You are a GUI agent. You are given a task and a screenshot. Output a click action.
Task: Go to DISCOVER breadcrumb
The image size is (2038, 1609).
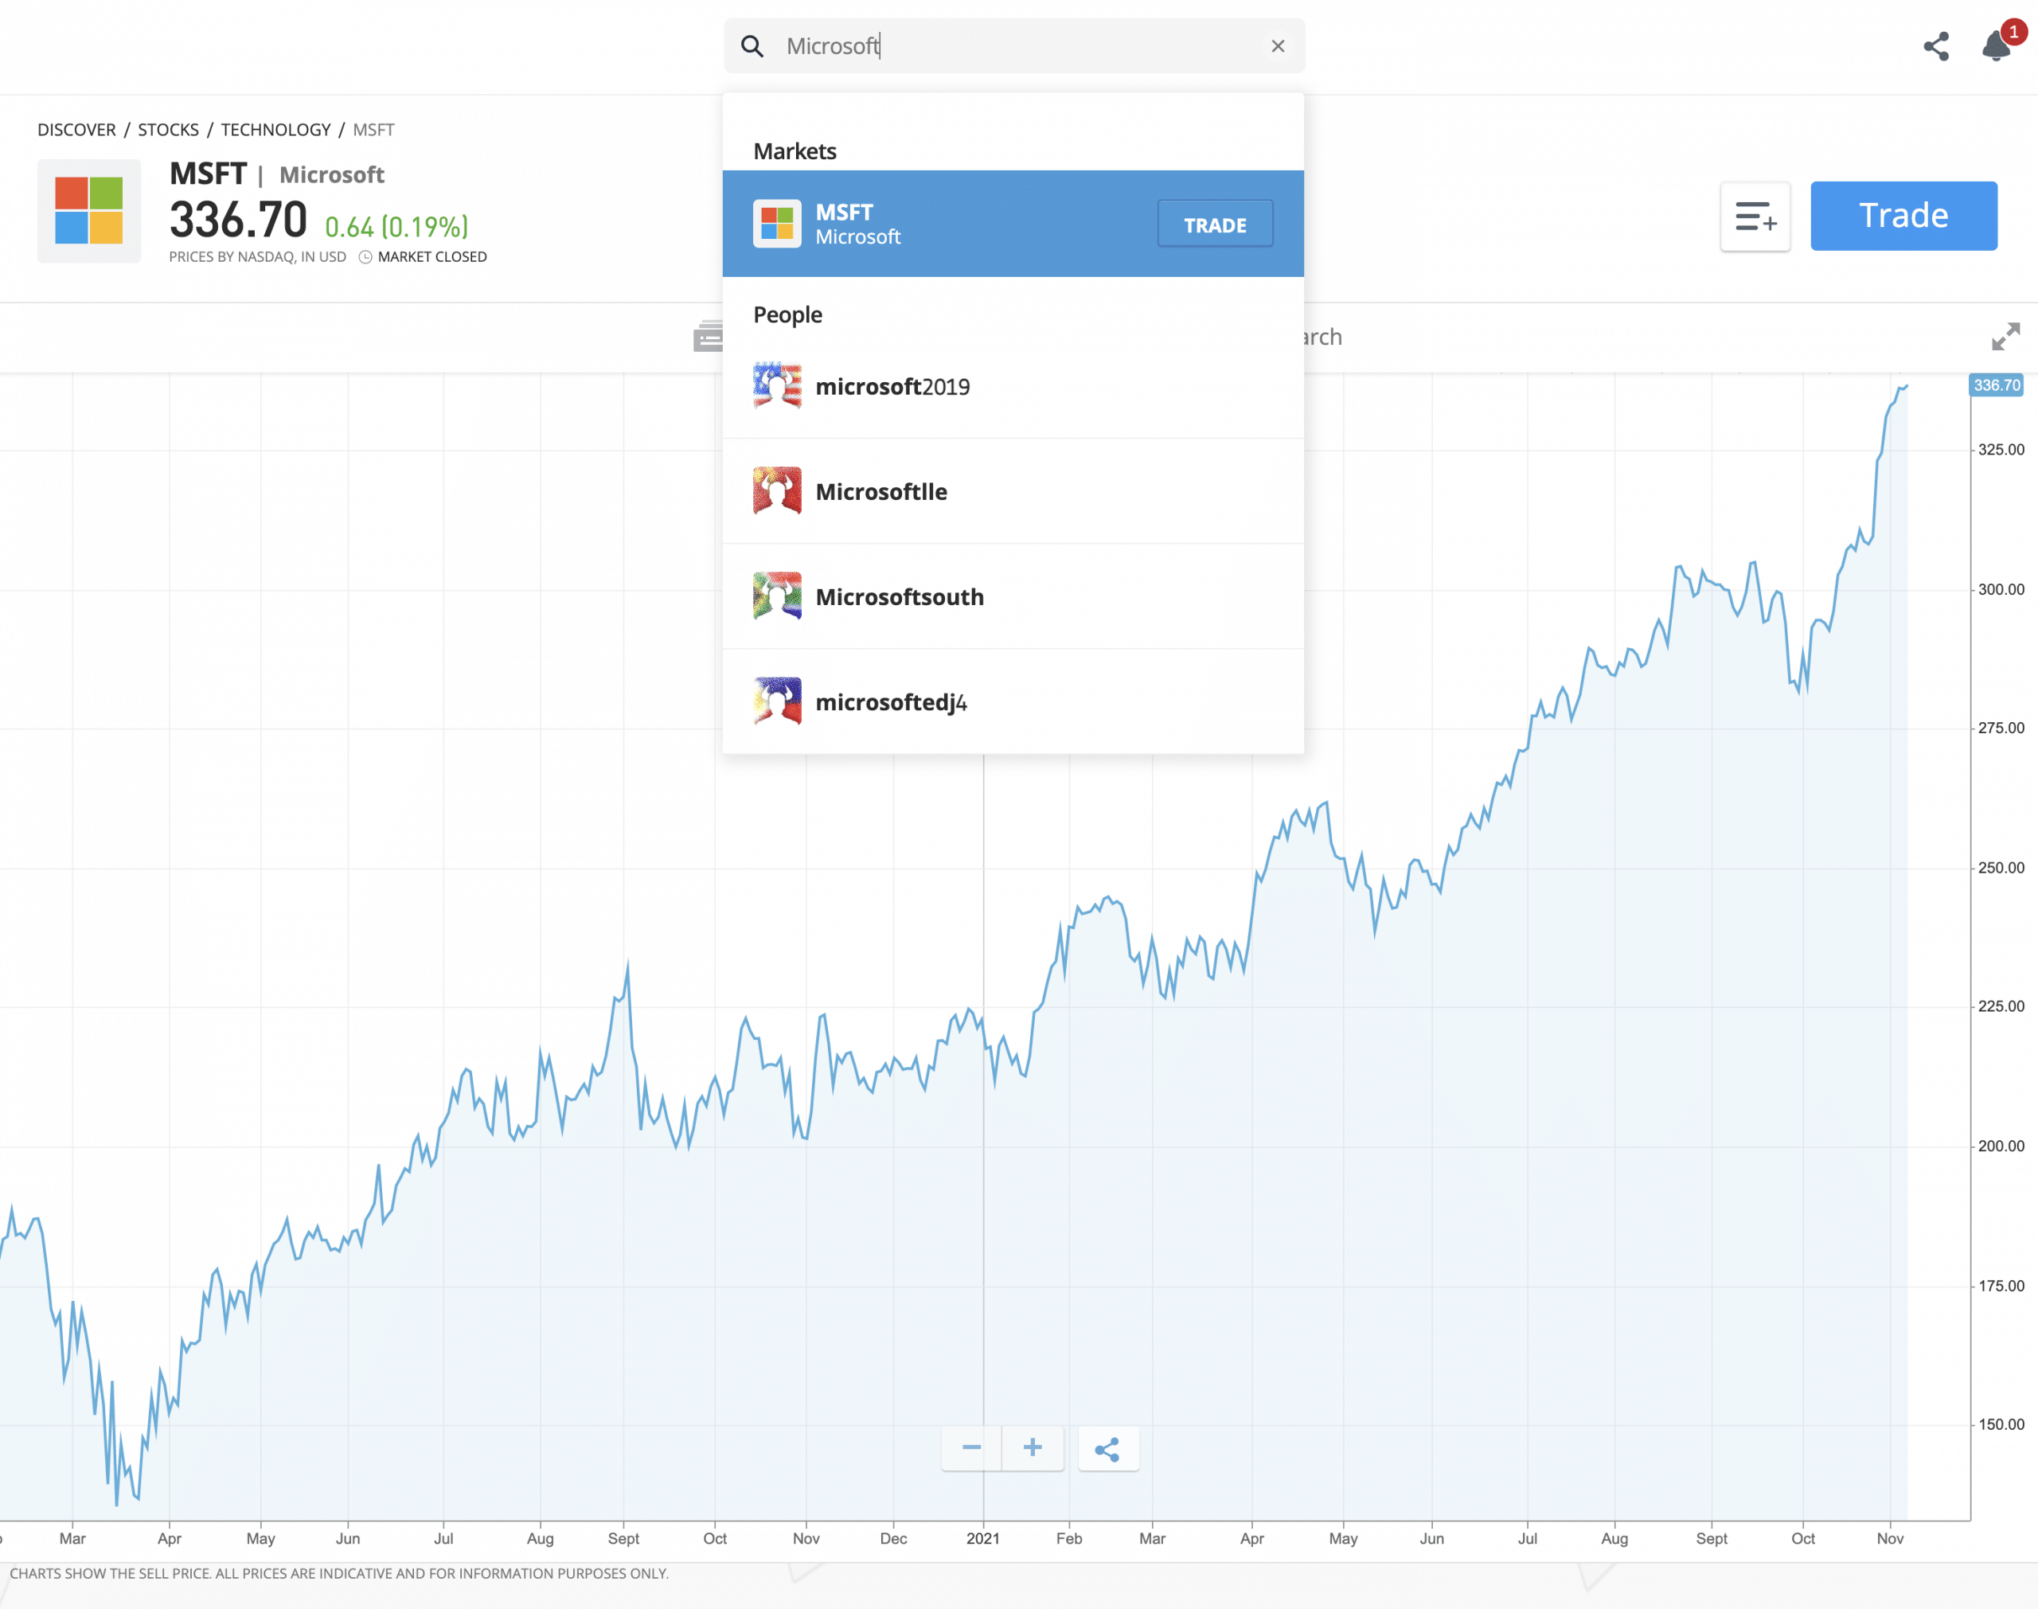(x=76, y=130)
